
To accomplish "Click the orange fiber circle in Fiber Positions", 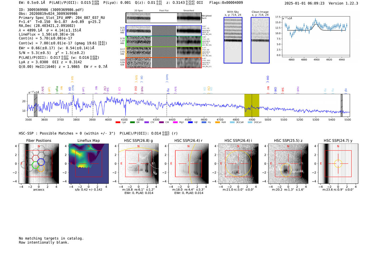I will (40, 168).
